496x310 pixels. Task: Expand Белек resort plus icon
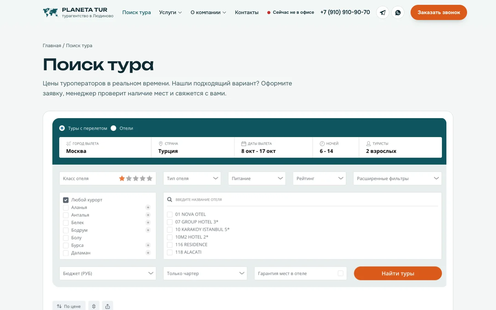[x=148, y=223]
